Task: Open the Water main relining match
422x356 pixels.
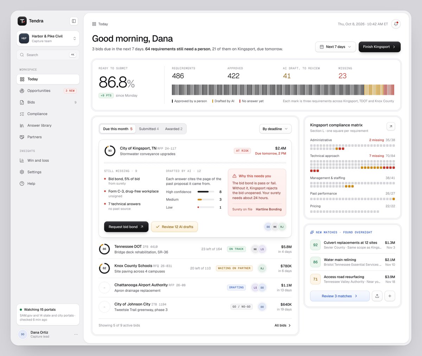Action: [x=352, y=262]
